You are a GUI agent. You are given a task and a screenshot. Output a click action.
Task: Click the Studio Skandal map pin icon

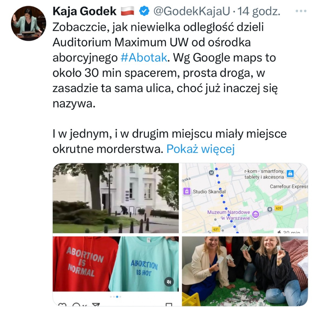click(x=187, y=191)
